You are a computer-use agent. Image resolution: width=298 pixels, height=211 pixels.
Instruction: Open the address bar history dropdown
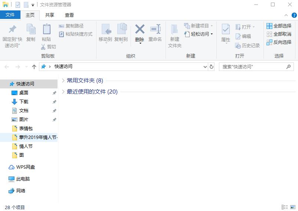coord(205,67)
